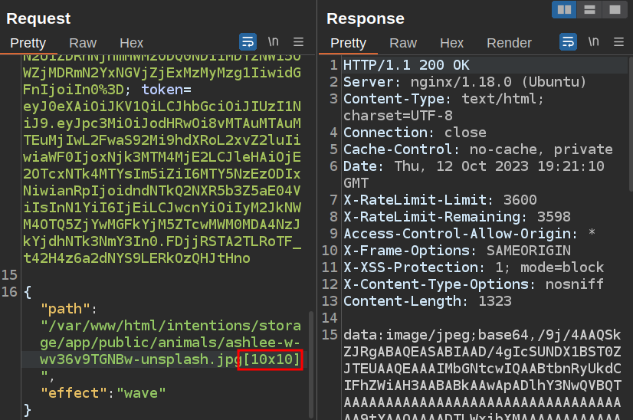Switch Request view to Raw tab
633x420 pixels.
coord(83,43)
